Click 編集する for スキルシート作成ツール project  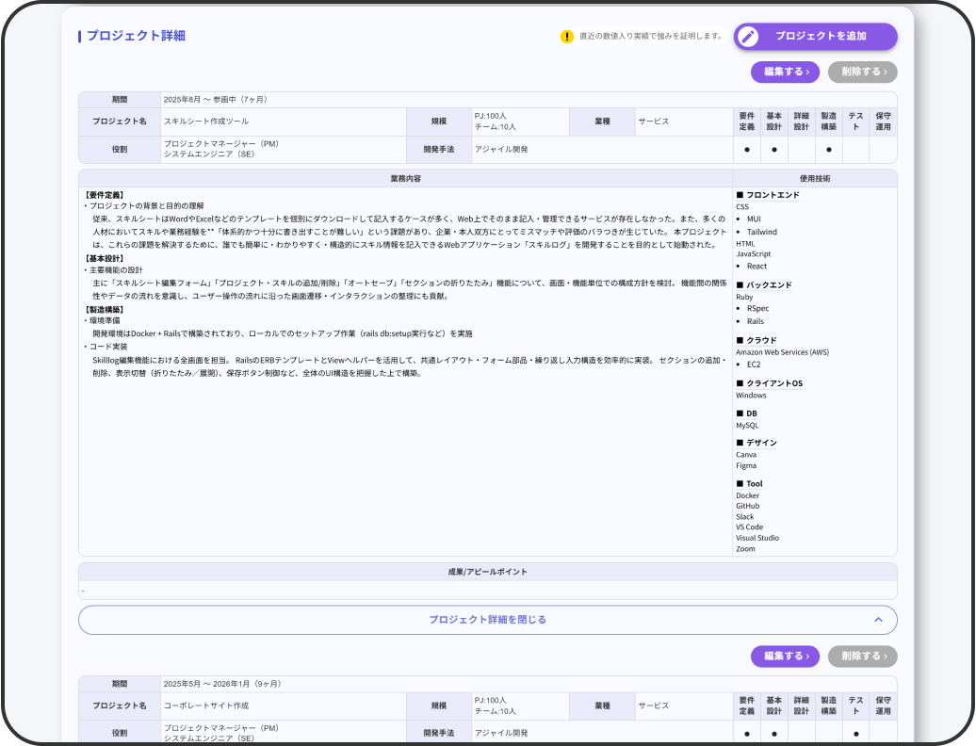point(785,72)
